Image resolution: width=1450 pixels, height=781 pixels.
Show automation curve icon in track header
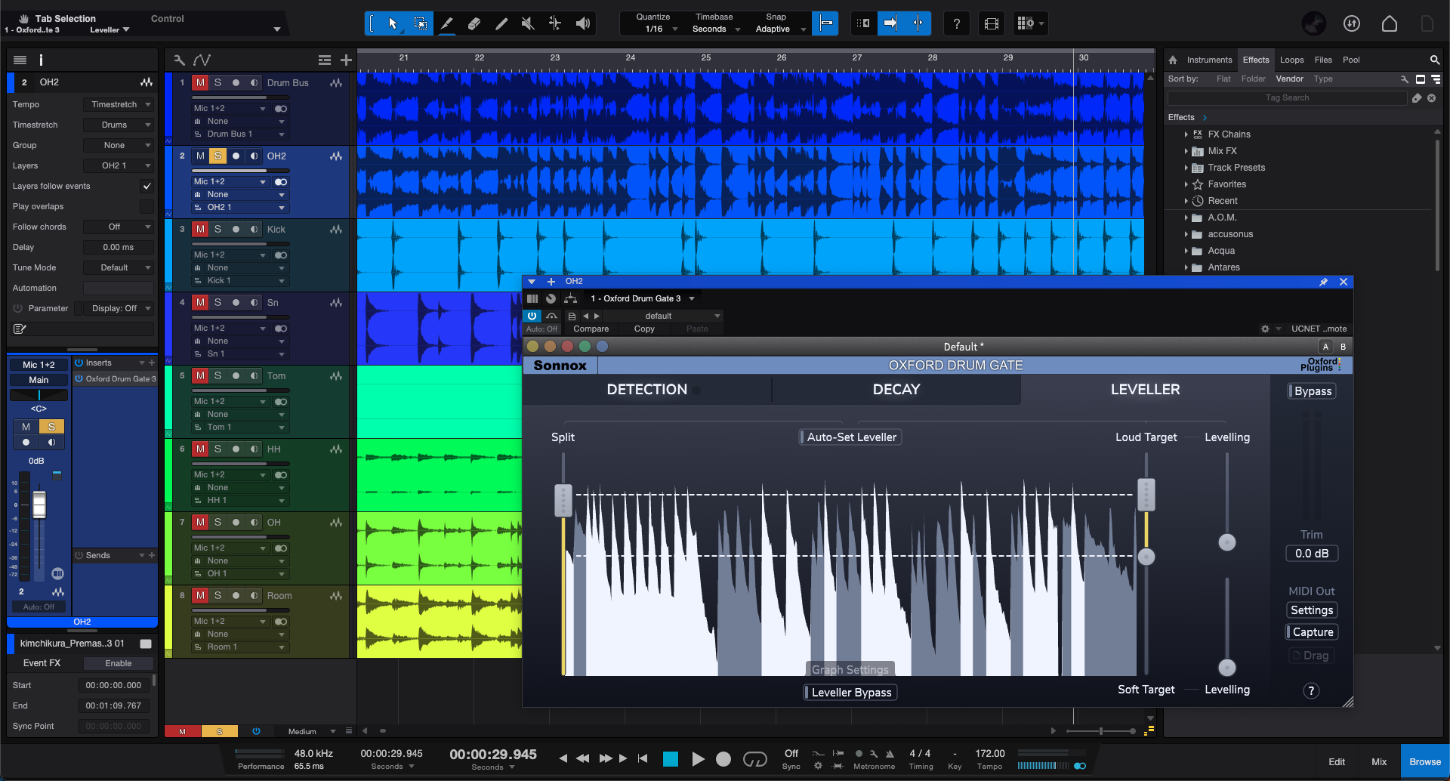pyautogui.click(x=202, y=60)
